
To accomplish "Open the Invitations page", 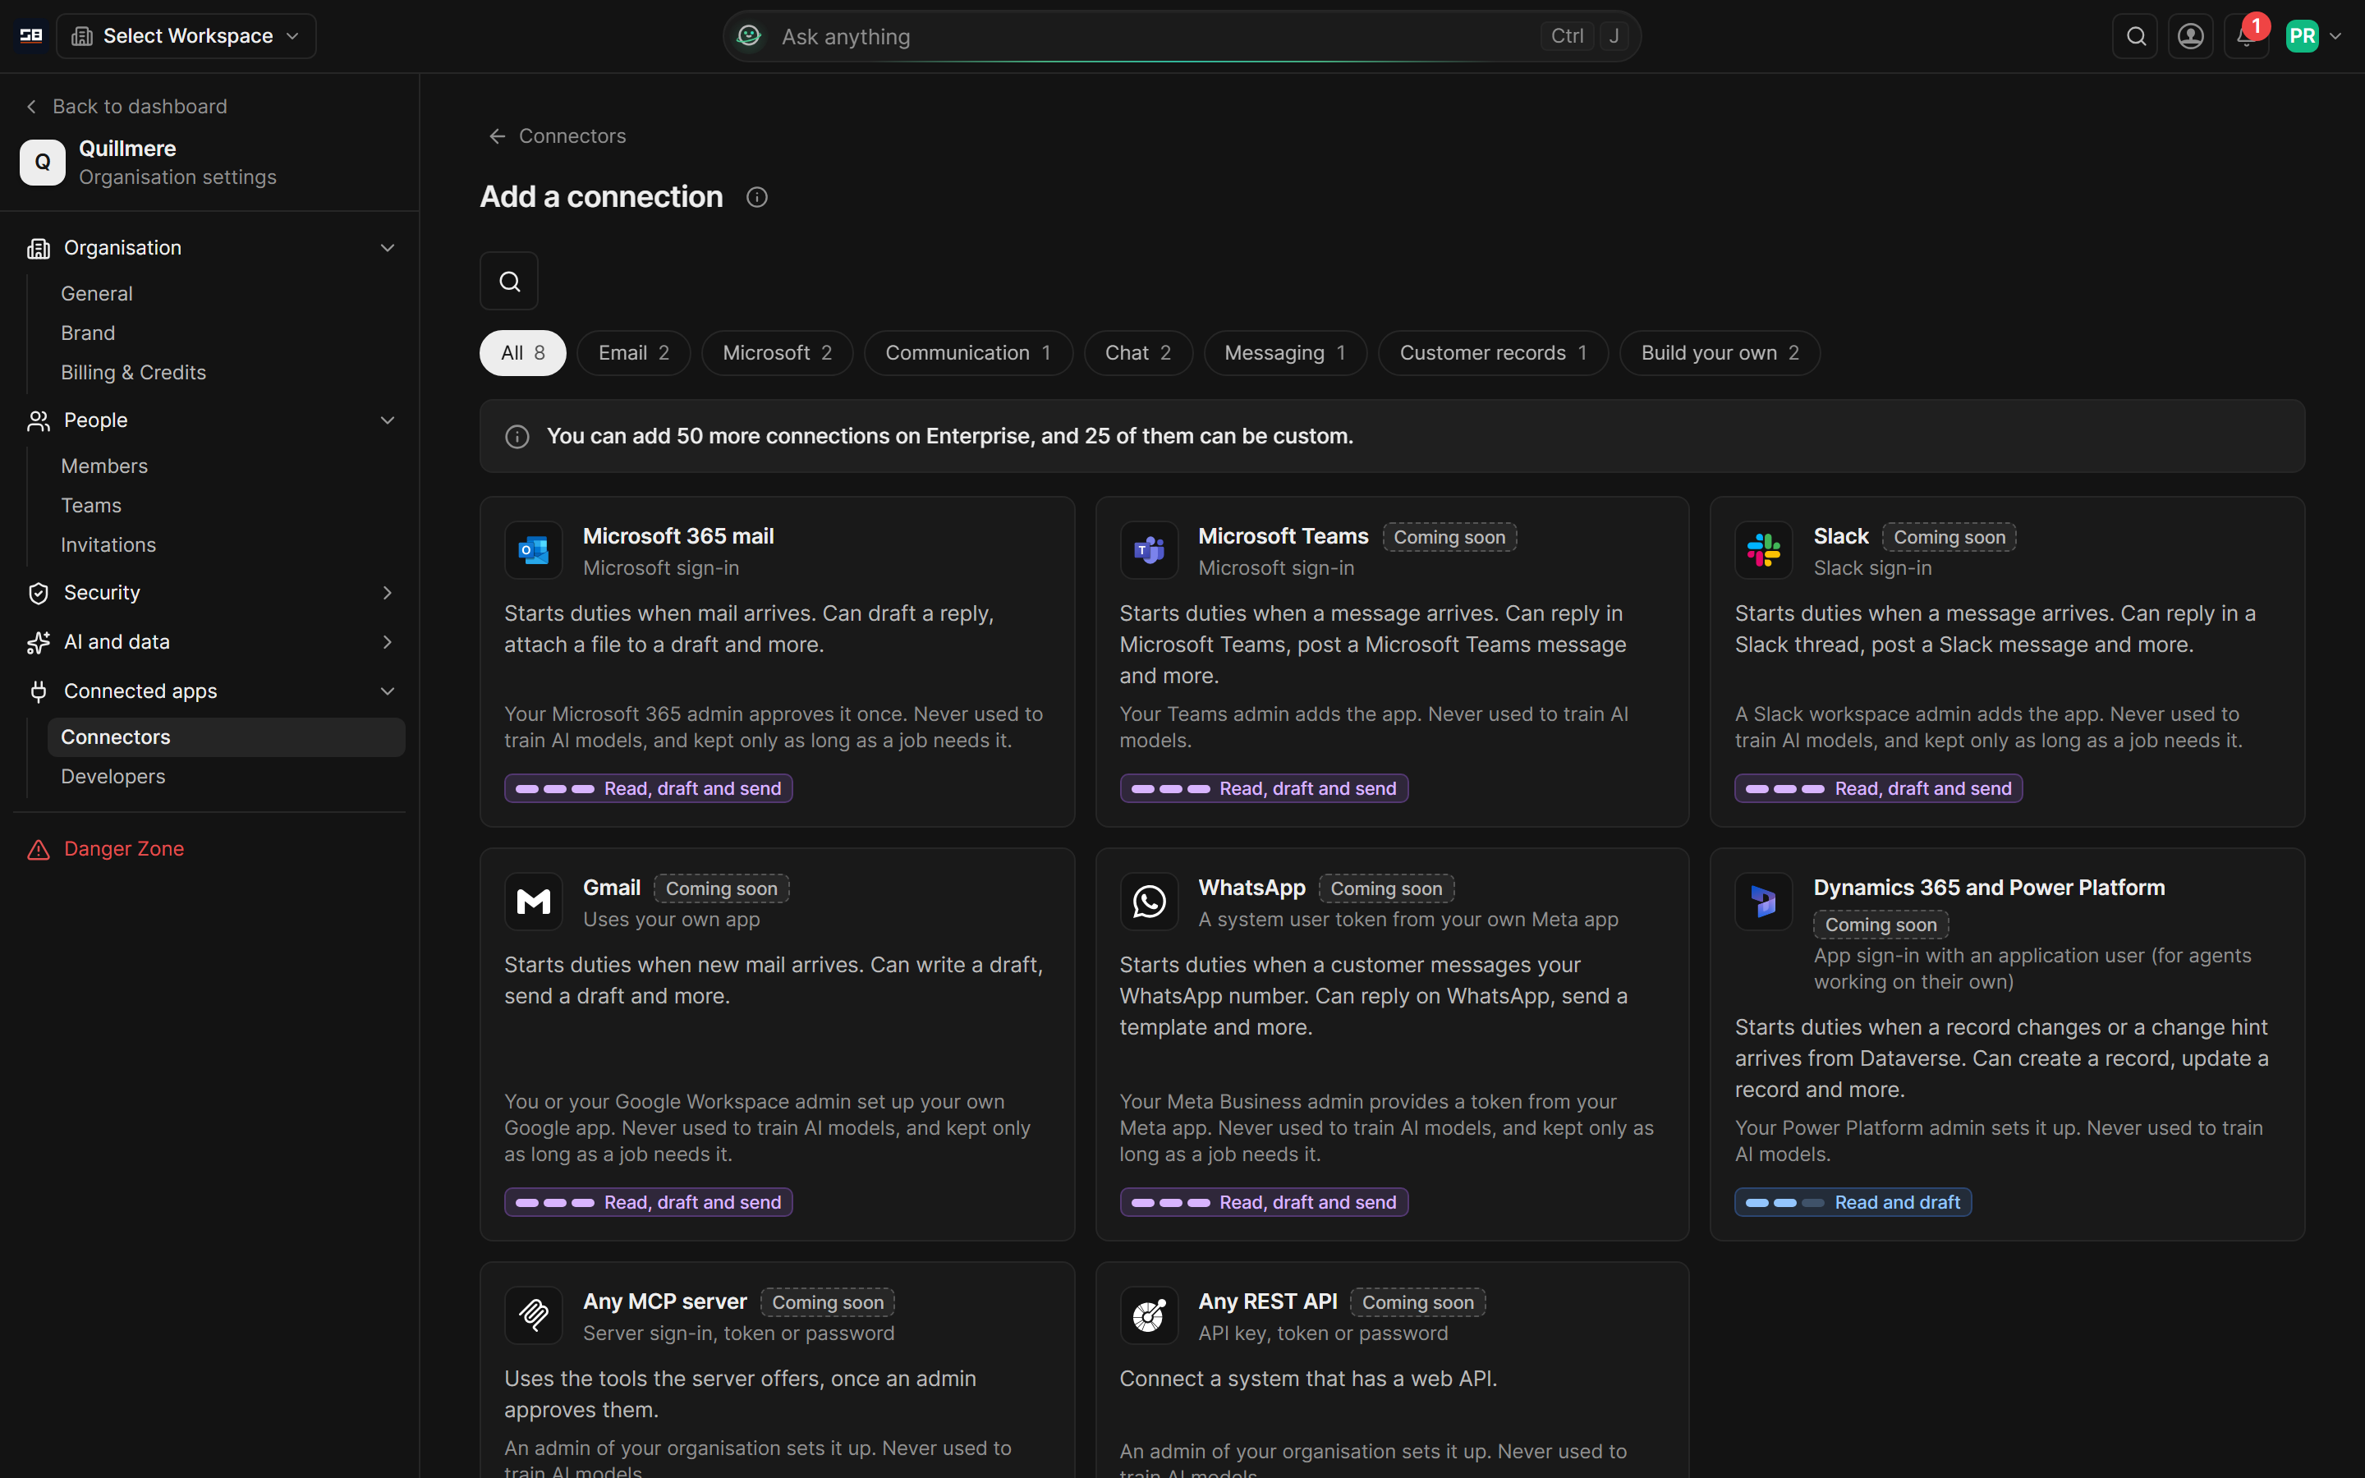I will pyautogui.click(x=226, y=545).
